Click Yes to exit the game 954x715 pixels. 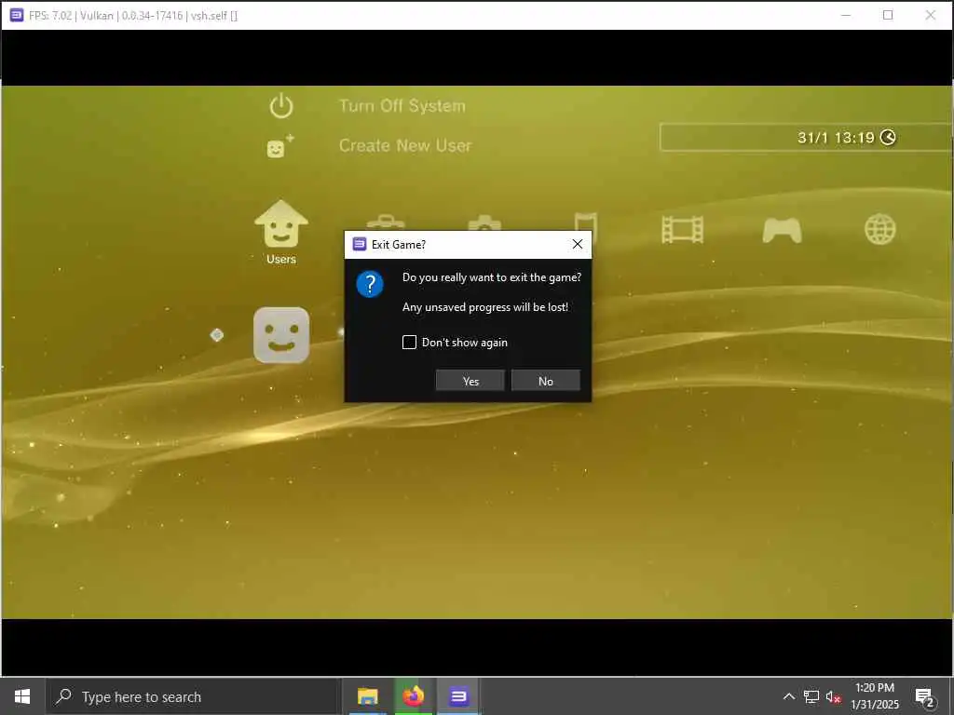pyautogui.click(x=470, y=381)
